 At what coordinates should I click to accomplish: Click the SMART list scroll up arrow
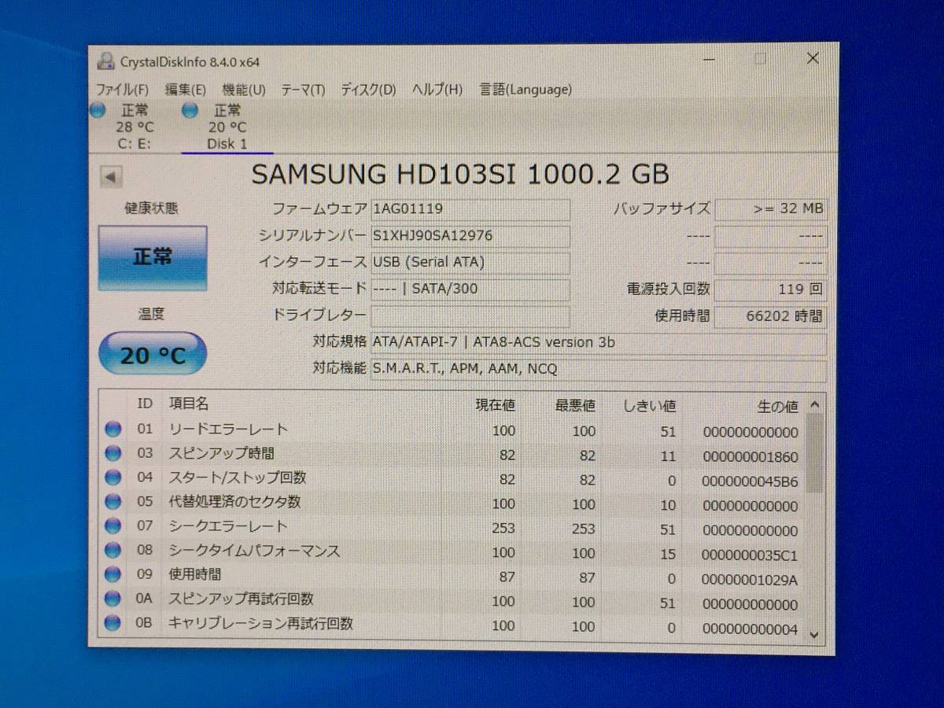[814, 404]
